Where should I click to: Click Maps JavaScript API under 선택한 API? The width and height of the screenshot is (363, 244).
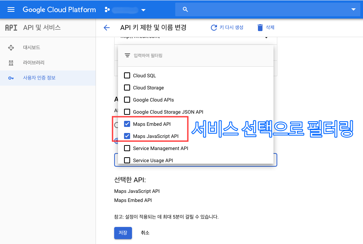coord(137,191)
